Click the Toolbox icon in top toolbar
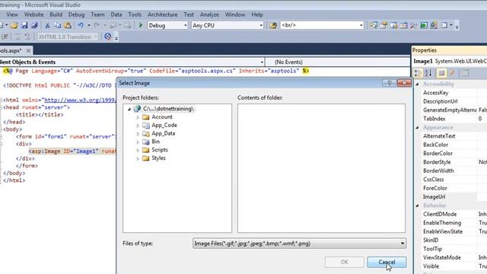 pyautogui.click(x=413, y=25)
